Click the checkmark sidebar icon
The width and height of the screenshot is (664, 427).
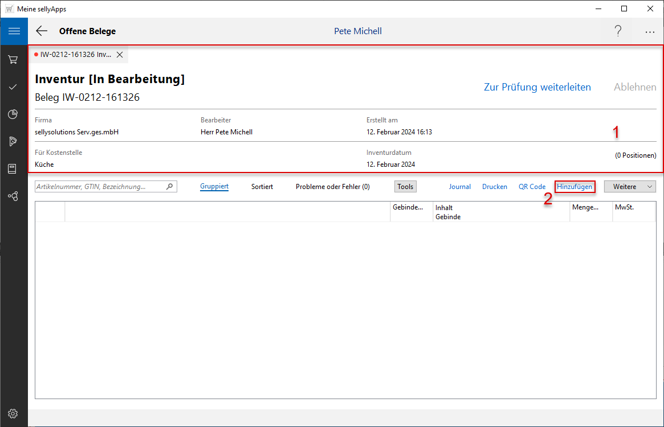click(13, 87)
